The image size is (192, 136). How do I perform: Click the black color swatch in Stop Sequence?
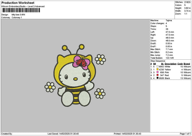pos(157,78)
